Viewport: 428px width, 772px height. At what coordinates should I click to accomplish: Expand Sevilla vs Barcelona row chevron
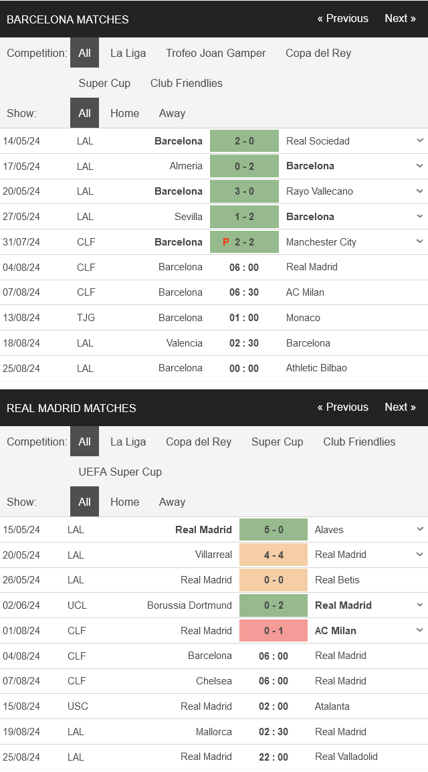[419, 217]
